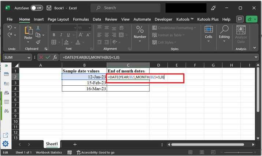262x156 pixels.
Task: Toggle Align Right
Action: 114,35
